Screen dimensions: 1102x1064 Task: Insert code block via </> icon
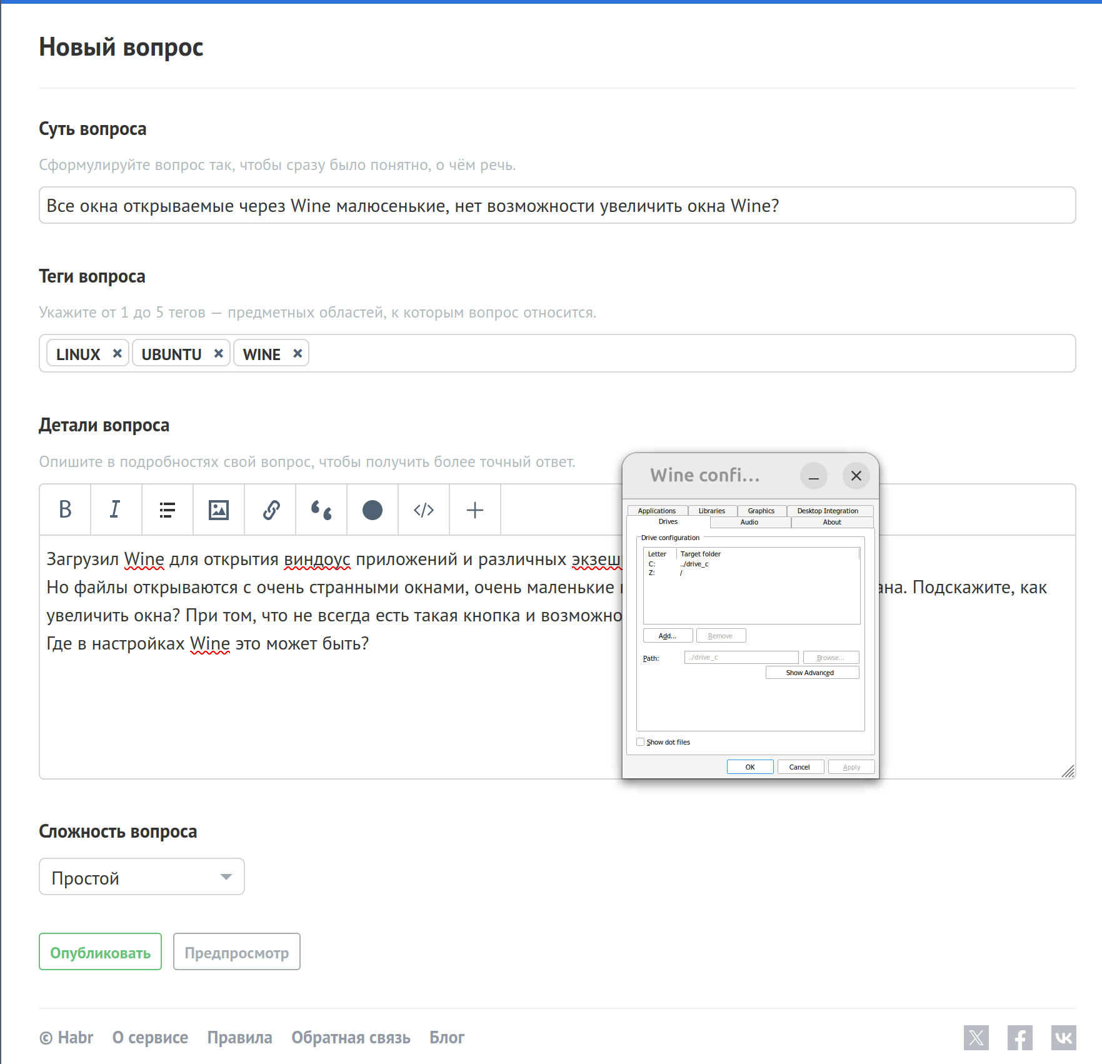[x=423, y=509]
